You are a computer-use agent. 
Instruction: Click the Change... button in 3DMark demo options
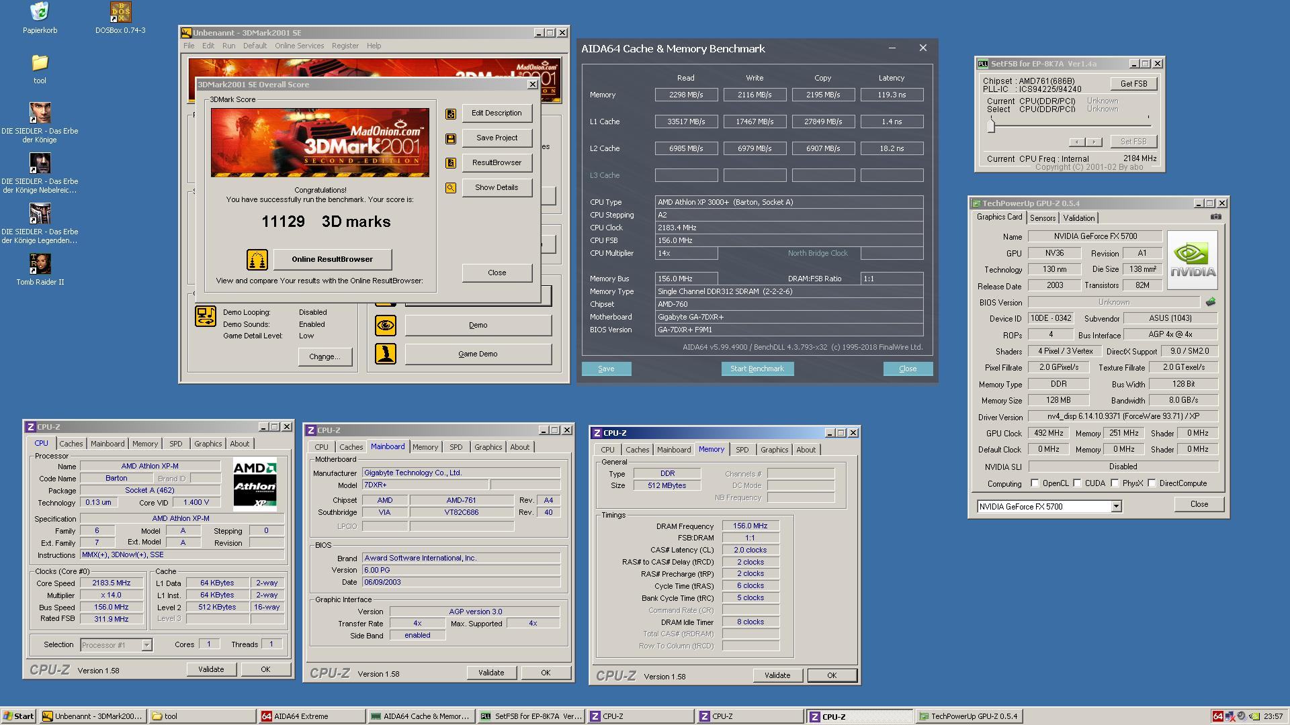325,356
